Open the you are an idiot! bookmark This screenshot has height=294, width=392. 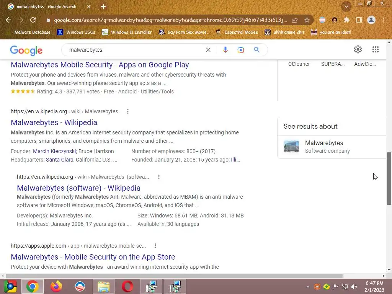(331, 32)
